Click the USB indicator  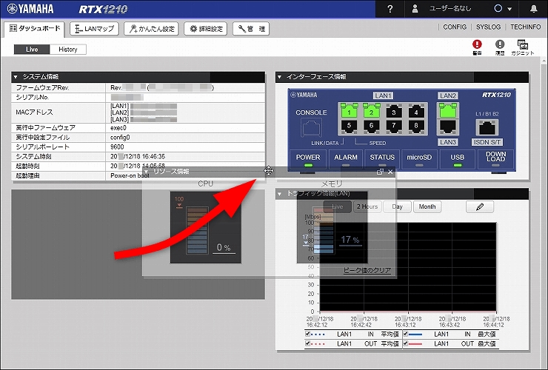(457, 159)
